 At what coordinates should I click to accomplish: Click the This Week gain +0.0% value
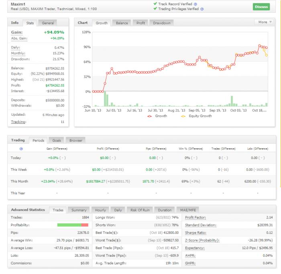pyautogui.click(x=49, y=170)
